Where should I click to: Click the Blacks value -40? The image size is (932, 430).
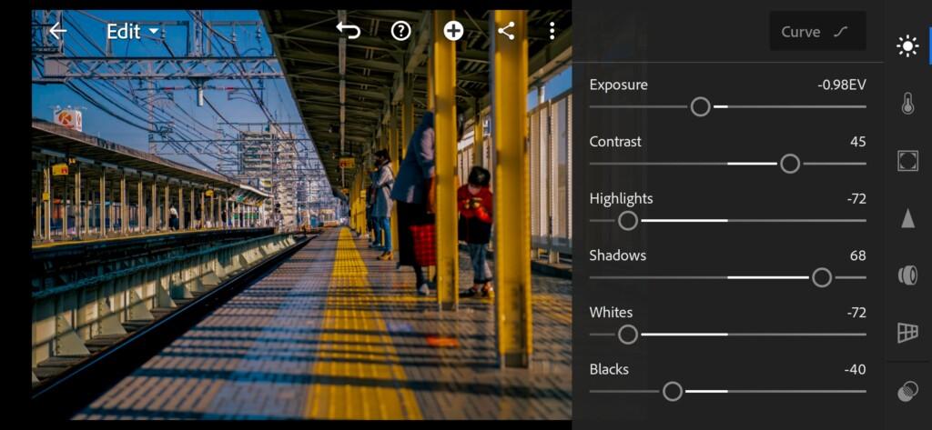tap(855, 370)
